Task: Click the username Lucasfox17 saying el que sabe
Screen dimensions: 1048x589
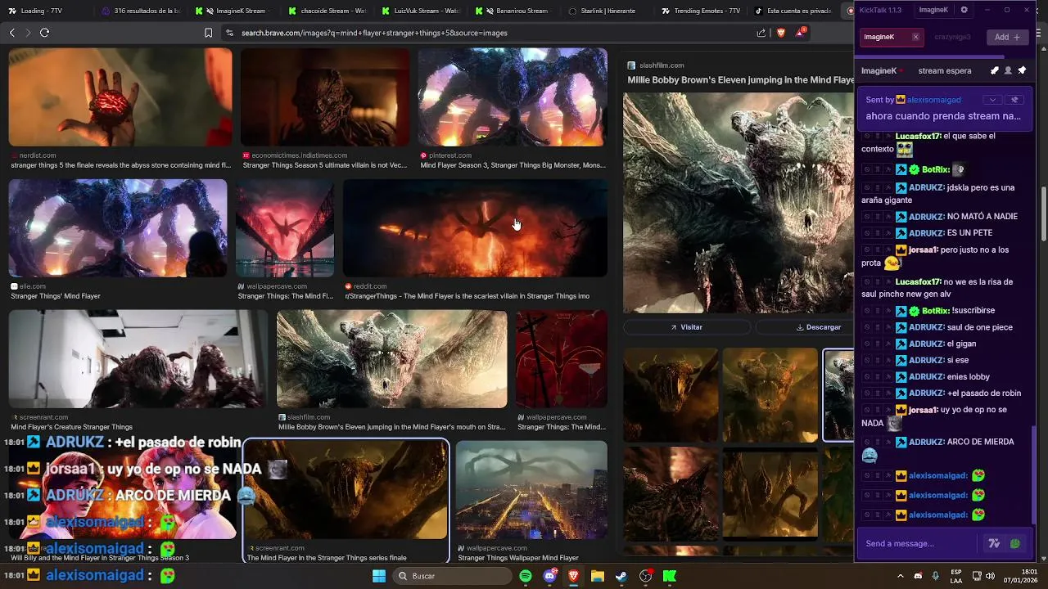Action: point(918,136)
